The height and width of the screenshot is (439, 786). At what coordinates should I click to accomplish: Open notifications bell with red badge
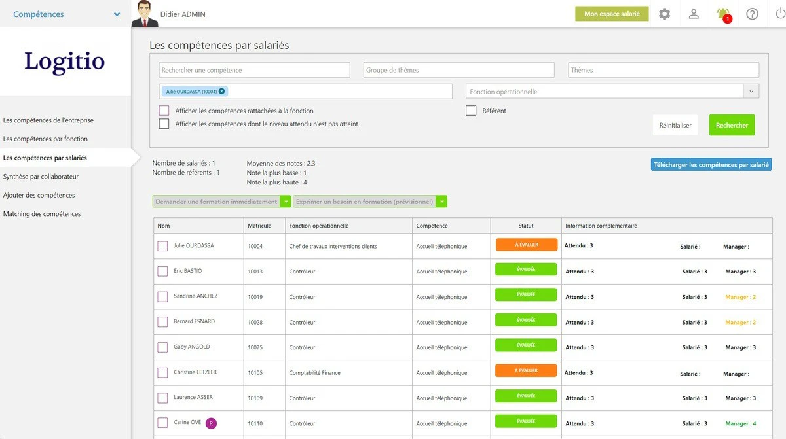click(723, 14)
